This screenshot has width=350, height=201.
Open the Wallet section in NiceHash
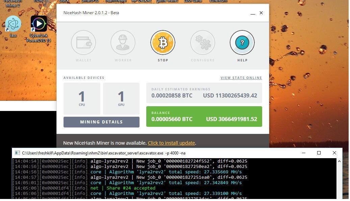click(83, 42)
